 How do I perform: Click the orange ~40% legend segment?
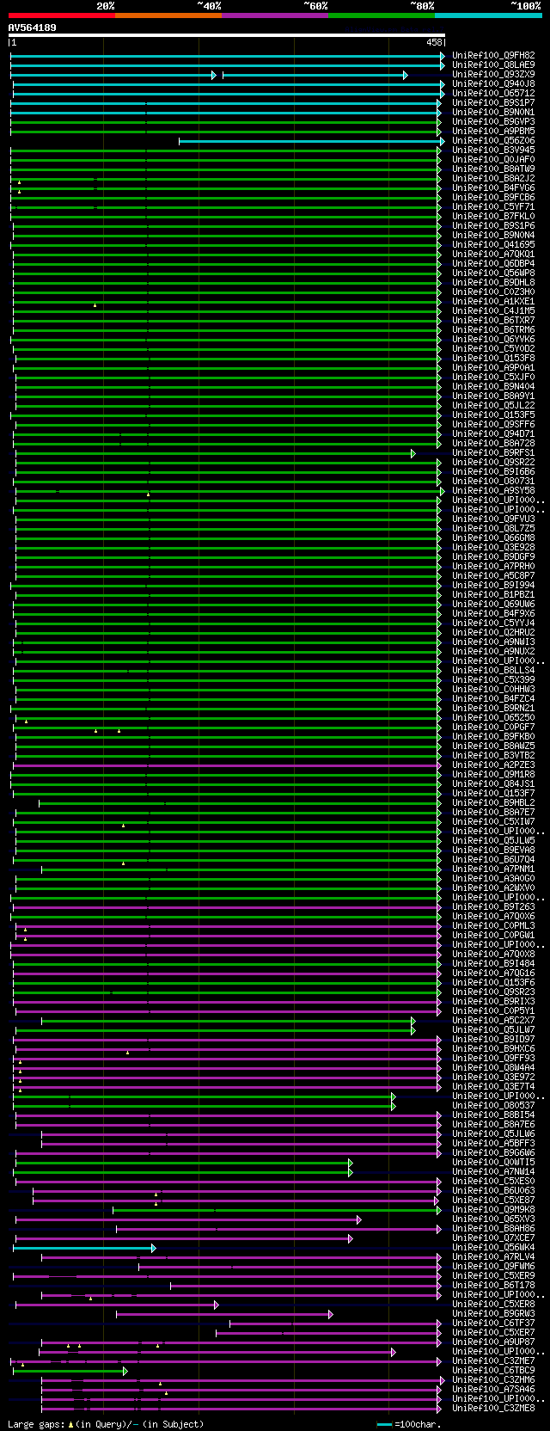tap(168, 15)
